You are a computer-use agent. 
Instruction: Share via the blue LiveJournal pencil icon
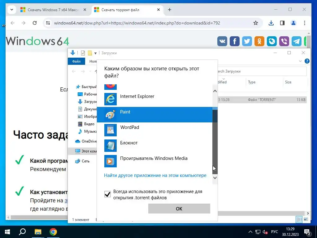pyautogui.click(x=272, y=41)
